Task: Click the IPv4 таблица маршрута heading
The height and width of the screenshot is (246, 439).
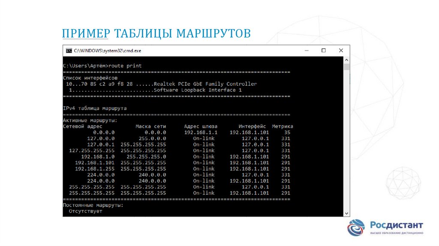Action: pyautogui.click(x=95, y=108)
